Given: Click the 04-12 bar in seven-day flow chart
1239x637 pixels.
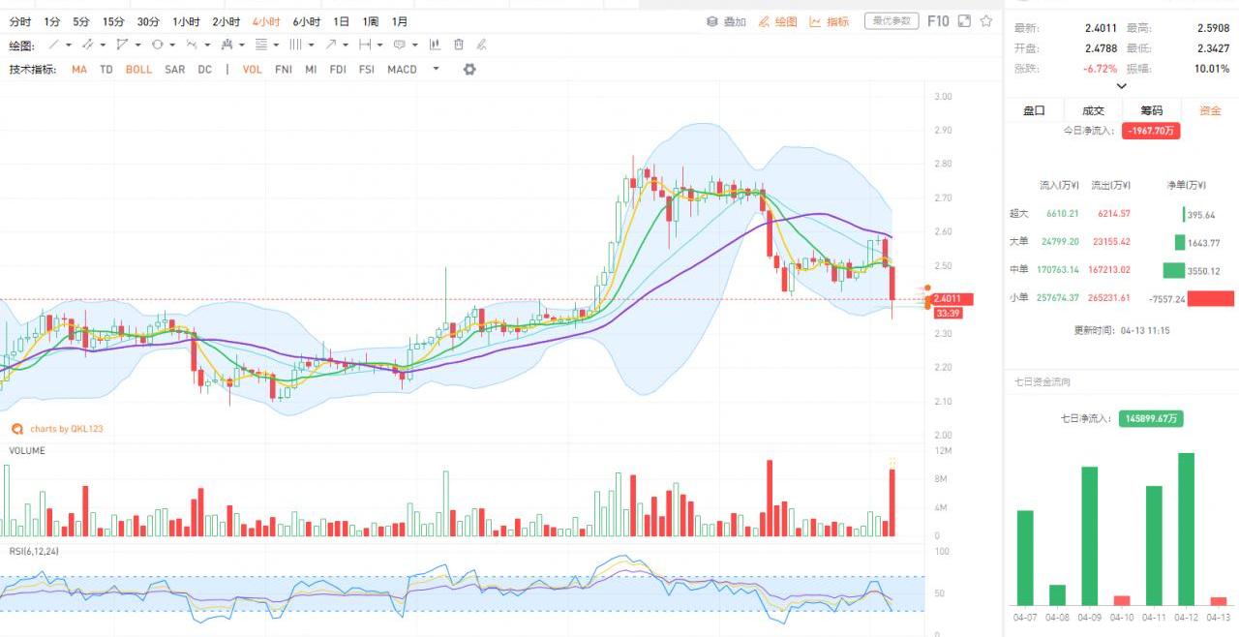Looking at the screenshot, I should click(1186, 529).
